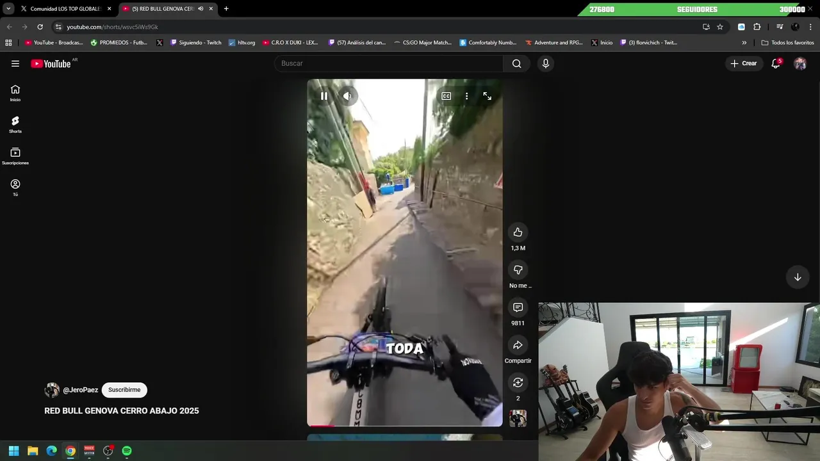Expand the Short to fullscreen
Screen dimensions: 820x461
pos(488,96)
